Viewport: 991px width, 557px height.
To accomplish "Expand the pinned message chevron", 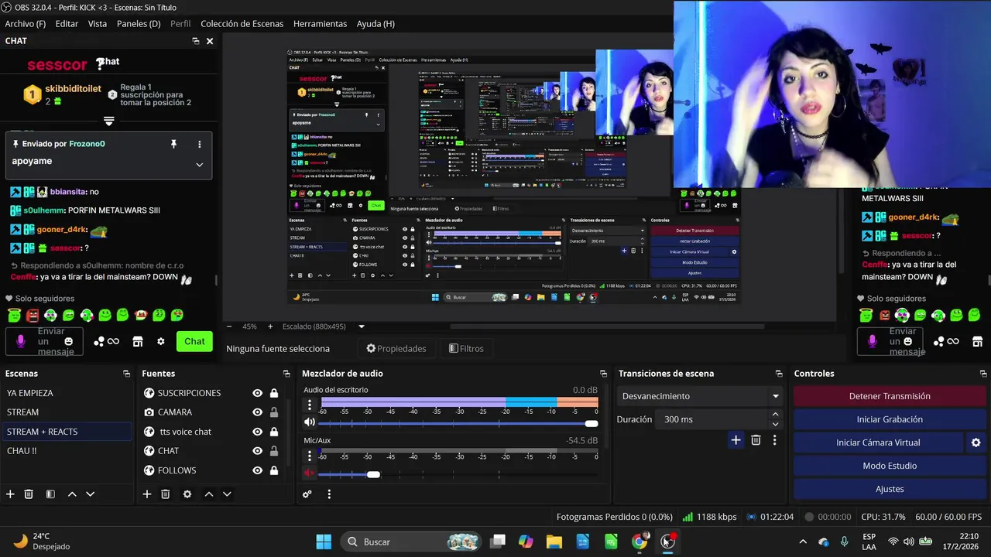I will coord(199,164).
